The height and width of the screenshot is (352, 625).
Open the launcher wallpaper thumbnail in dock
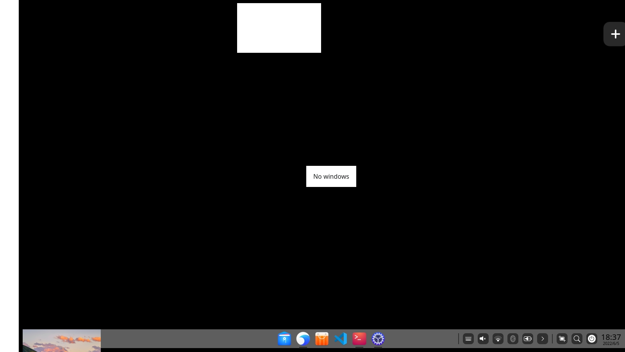(62, 340)
